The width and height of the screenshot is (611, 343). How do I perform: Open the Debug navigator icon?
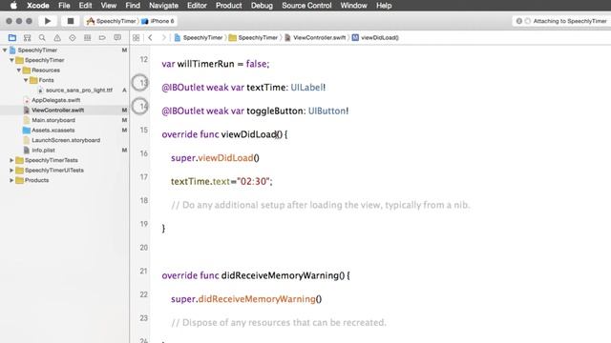(x=87, y=38)
